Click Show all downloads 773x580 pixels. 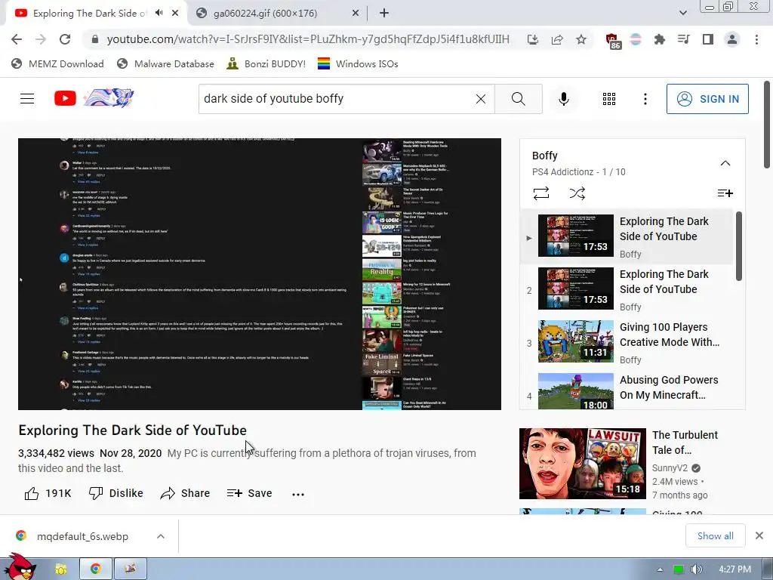716,535
